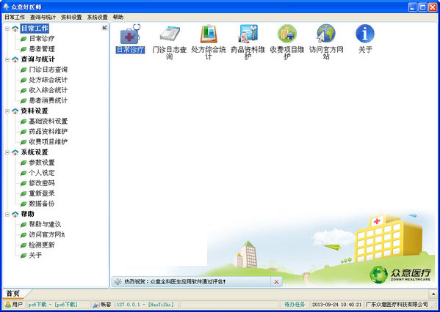
Task: Open the 资料设置 menu in the menu bar
Action: 71,18
